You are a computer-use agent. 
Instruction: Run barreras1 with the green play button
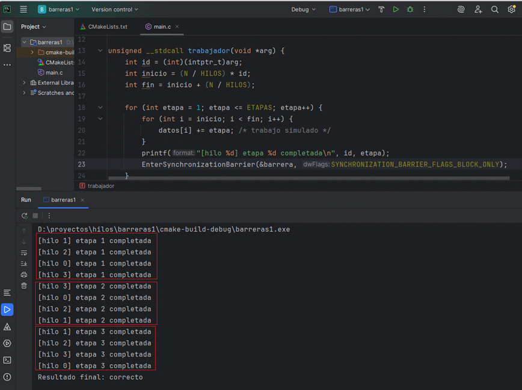click(x=396, y=9)
